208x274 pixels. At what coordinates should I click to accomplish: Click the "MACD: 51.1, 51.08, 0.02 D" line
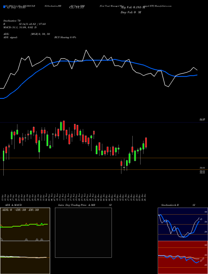coord(20,27)
